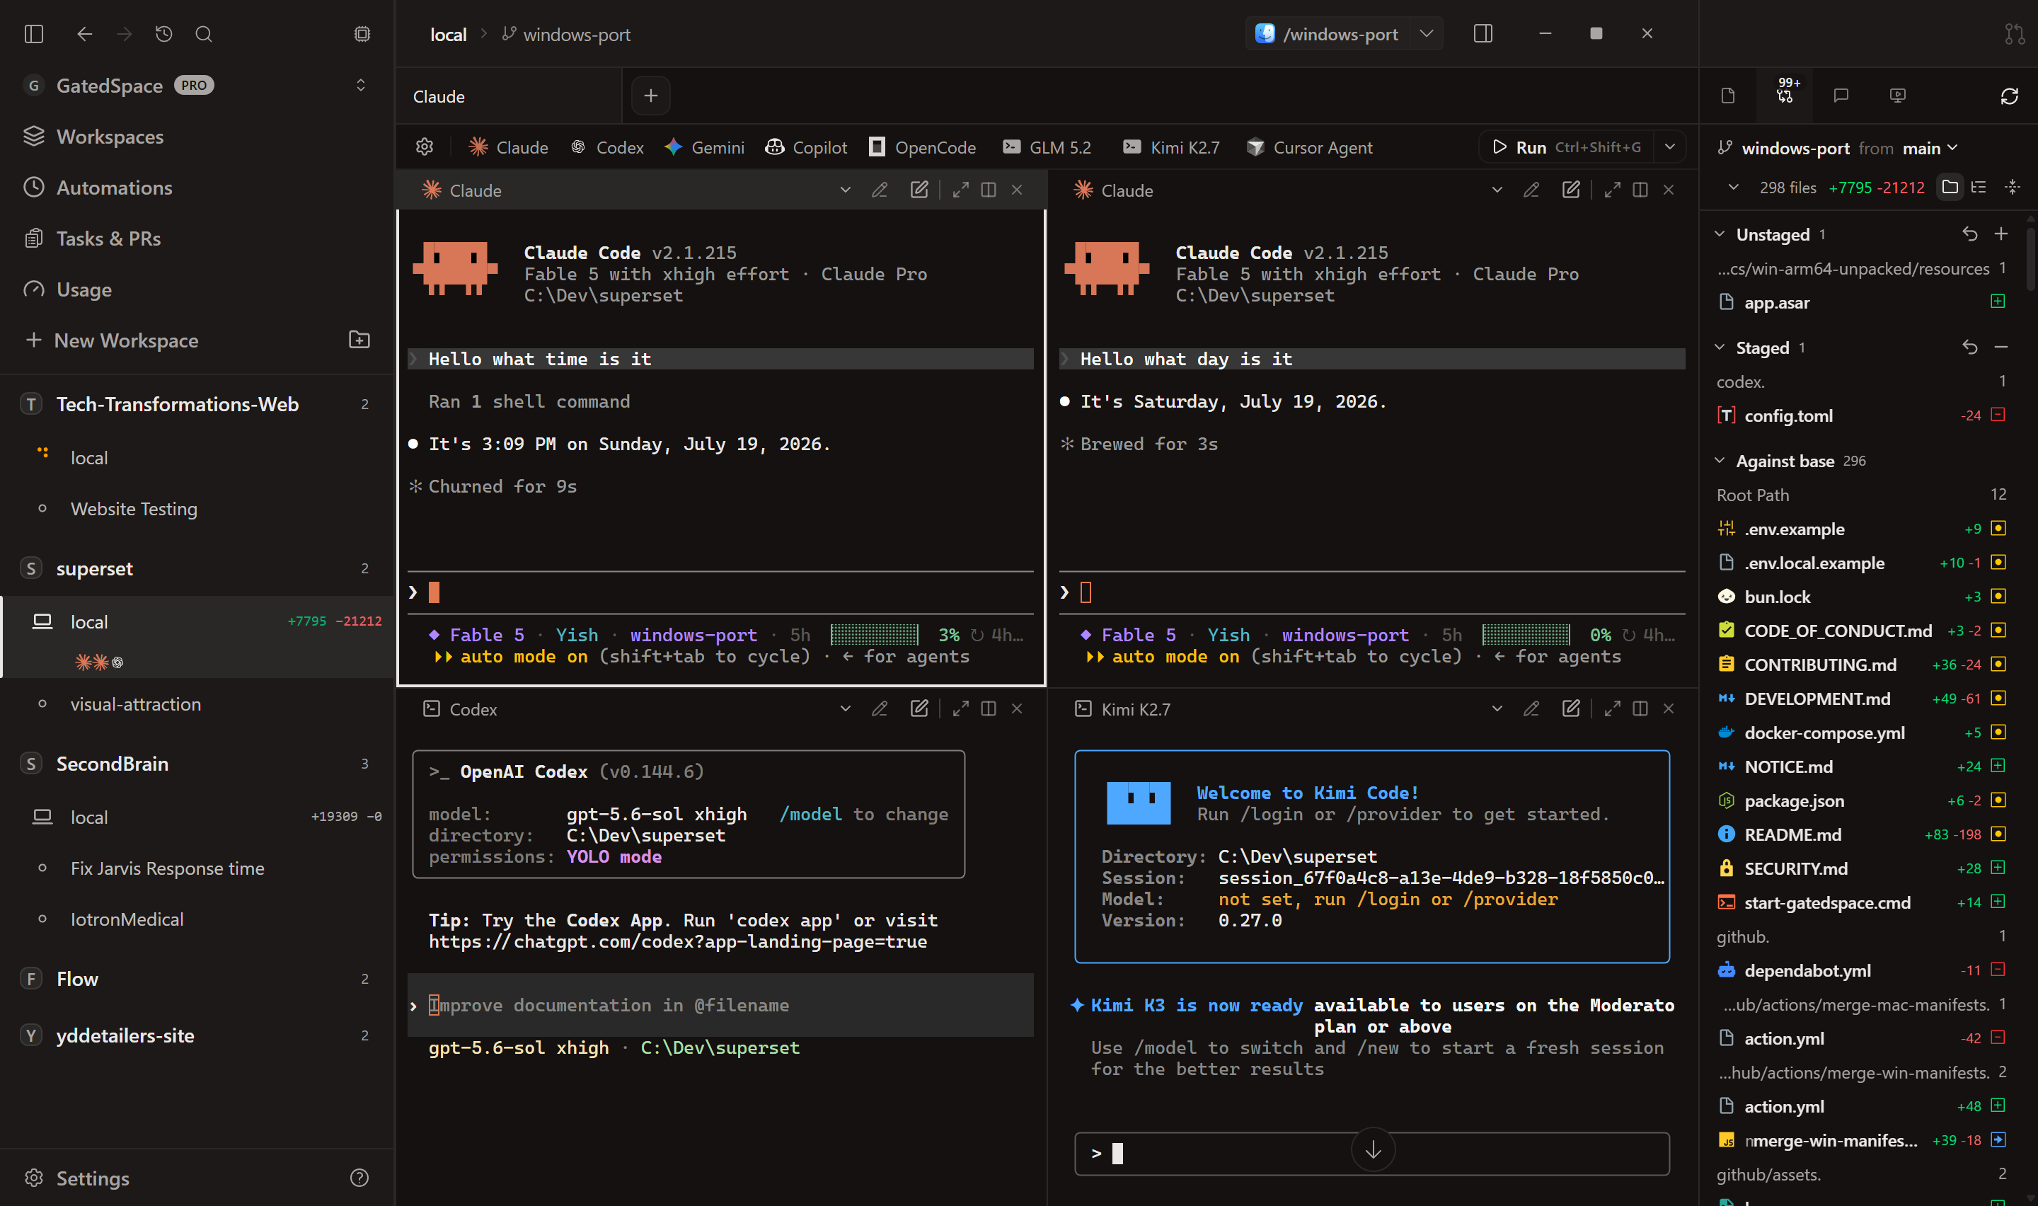Screen dimensions: 2038x1206
Task: Open search with the magnifier icon
Action: click(204, 34)
